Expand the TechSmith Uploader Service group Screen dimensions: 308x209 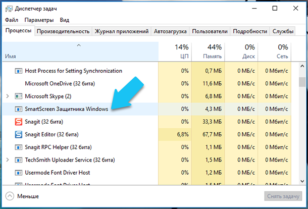[8, 160]
